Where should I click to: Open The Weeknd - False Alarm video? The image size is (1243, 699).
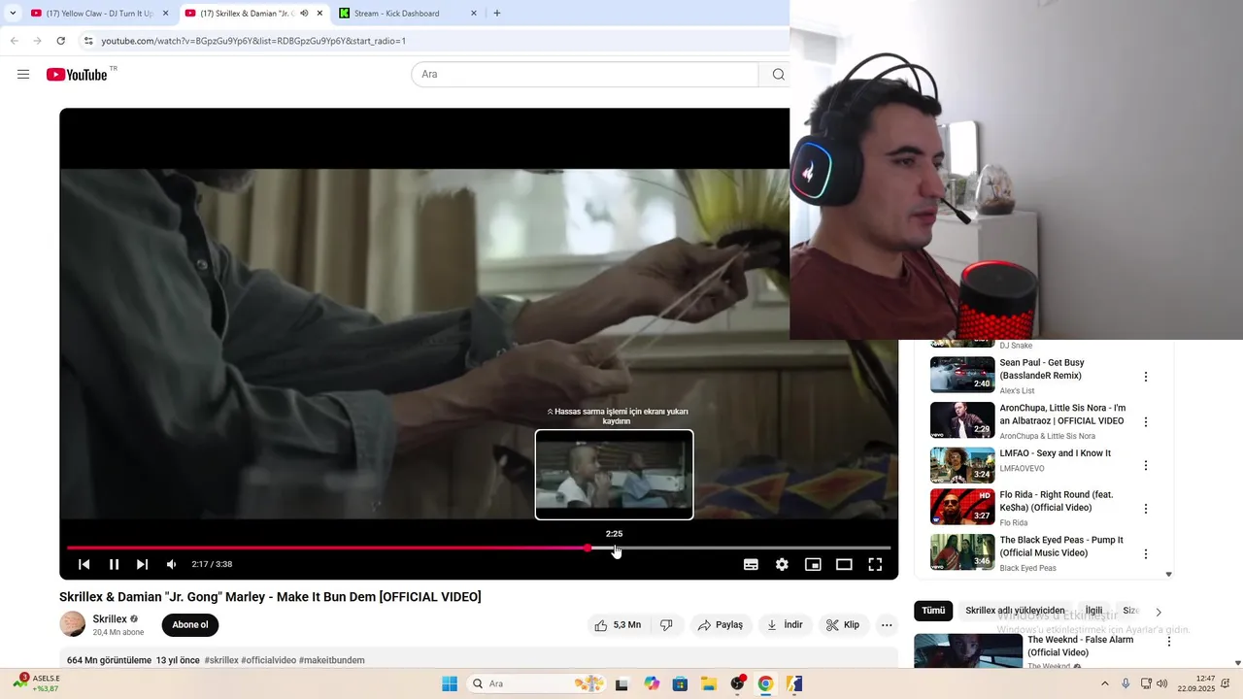click(1080, 646)
